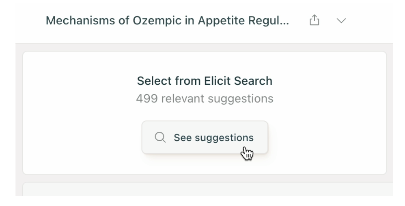Screen dimensions: 405x206
Task: Select the Mechanisms of Ozempic title text
Action: (x=167, y=21)
